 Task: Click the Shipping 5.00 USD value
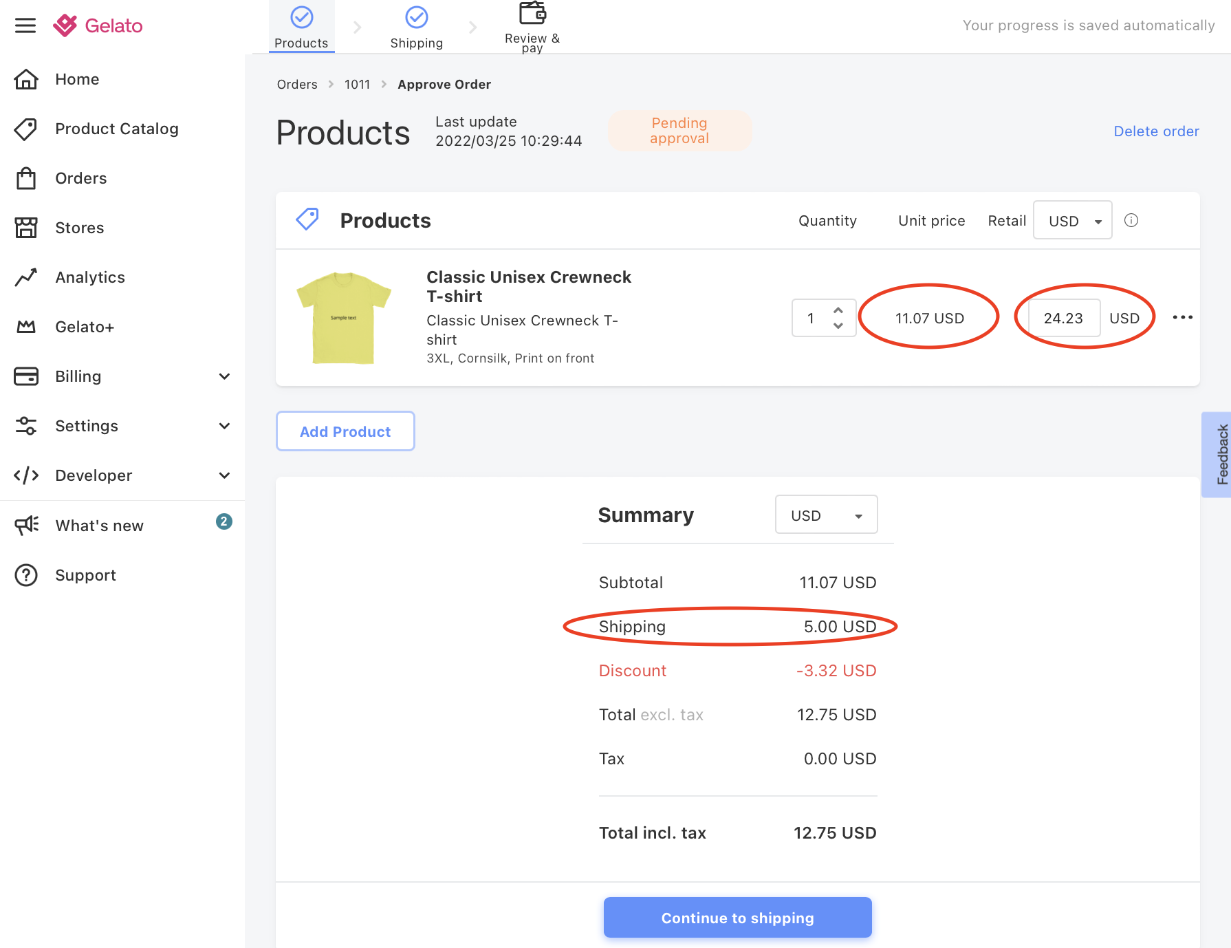(840, 627)
